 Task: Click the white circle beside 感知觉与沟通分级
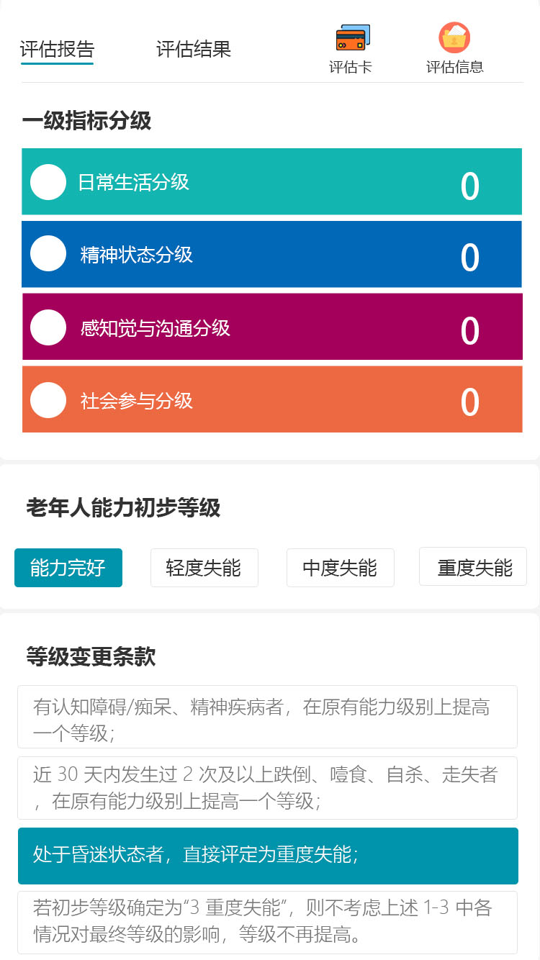[48, 327]
